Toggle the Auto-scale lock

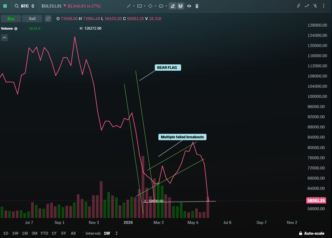[x=311, y=233]
